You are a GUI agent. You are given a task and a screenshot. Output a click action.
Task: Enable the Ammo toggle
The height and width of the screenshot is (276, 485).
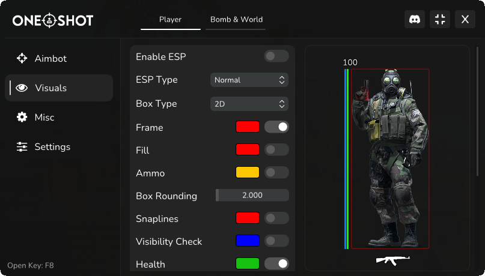[x=276, y=173]
